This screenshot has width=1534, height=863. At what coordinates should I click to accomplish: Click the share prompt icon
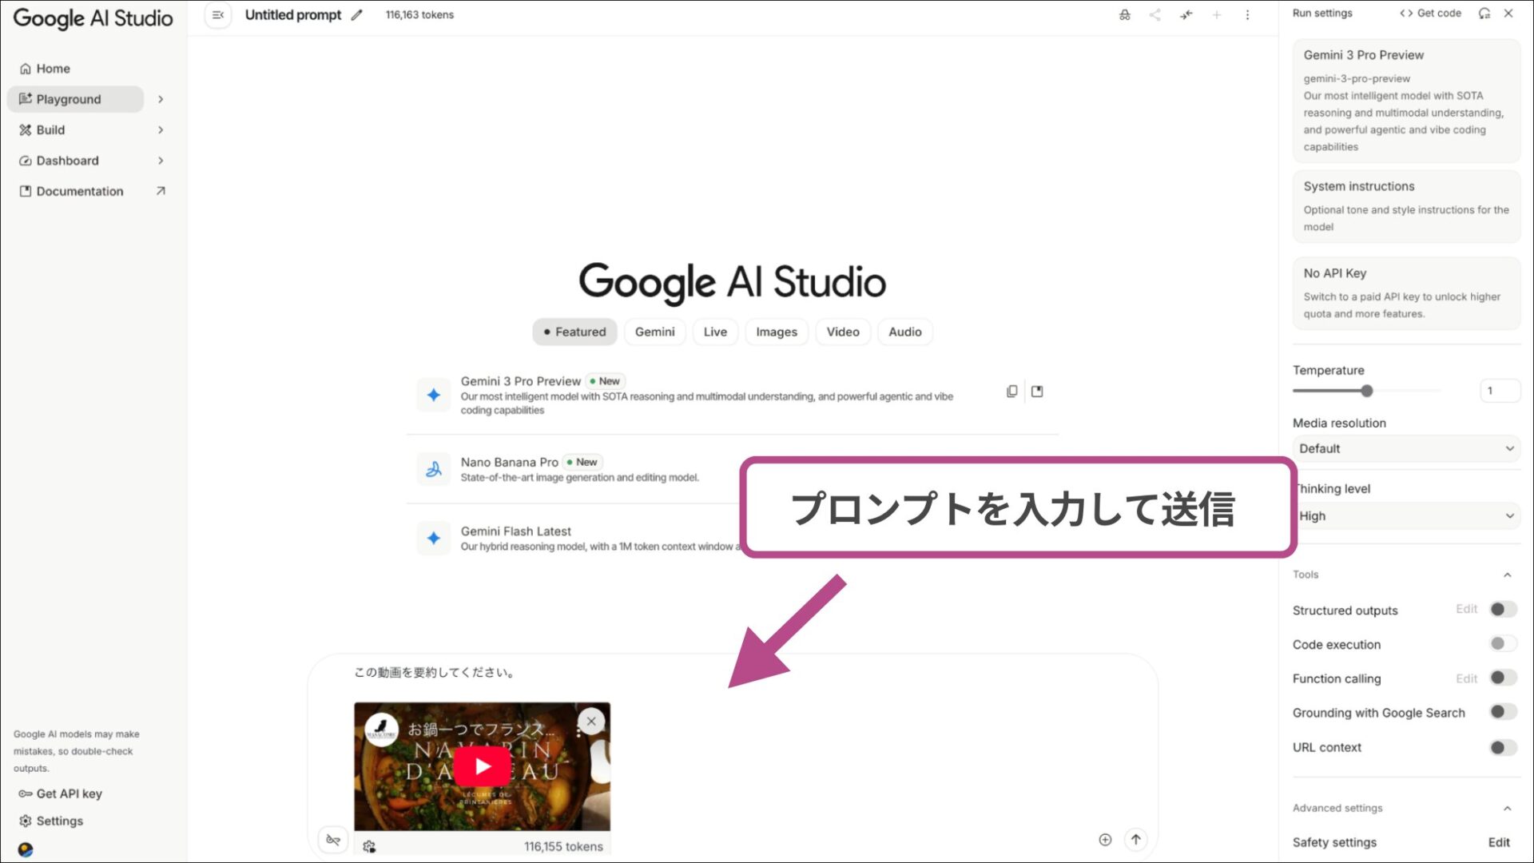coord(1154,14)
